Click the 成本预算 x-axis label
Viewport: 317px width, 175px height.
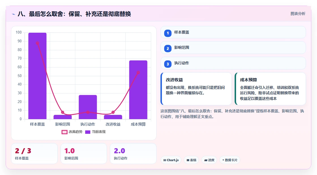coord(138,124)
